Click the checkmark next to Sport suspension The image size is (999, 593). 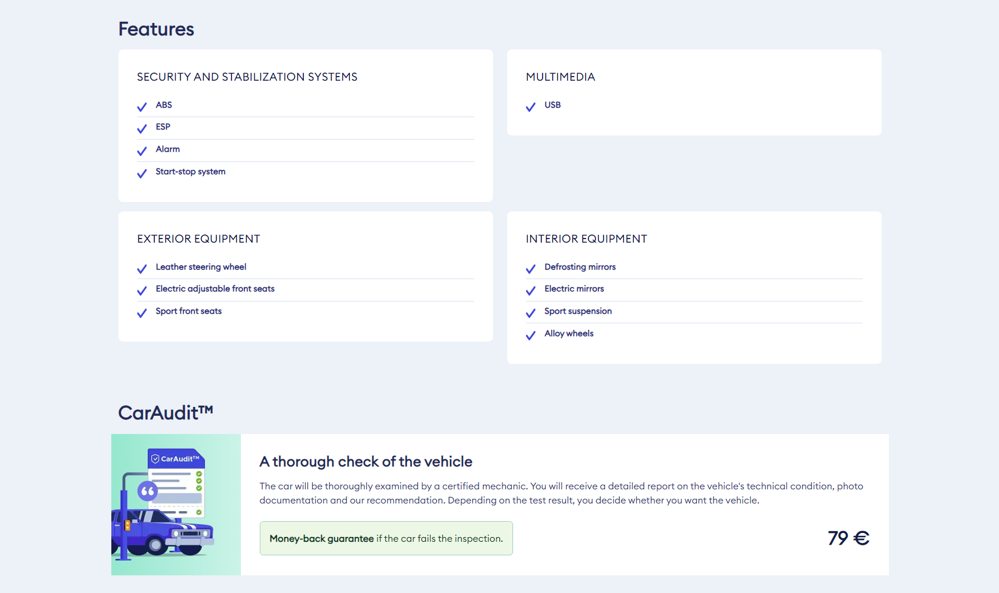click(x=531, y=313)
